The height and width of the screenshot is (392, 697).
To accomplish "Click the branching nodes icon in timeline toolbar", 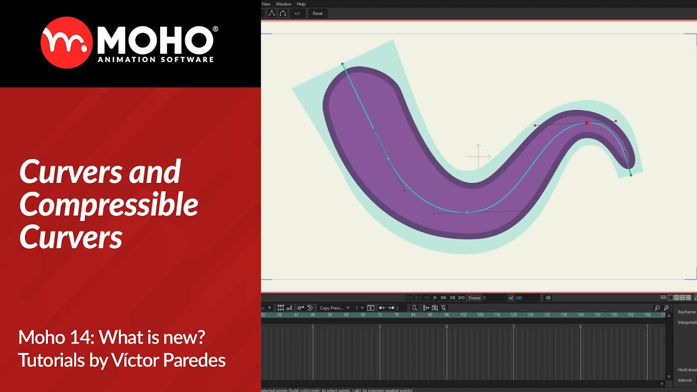I will (425, 308).
